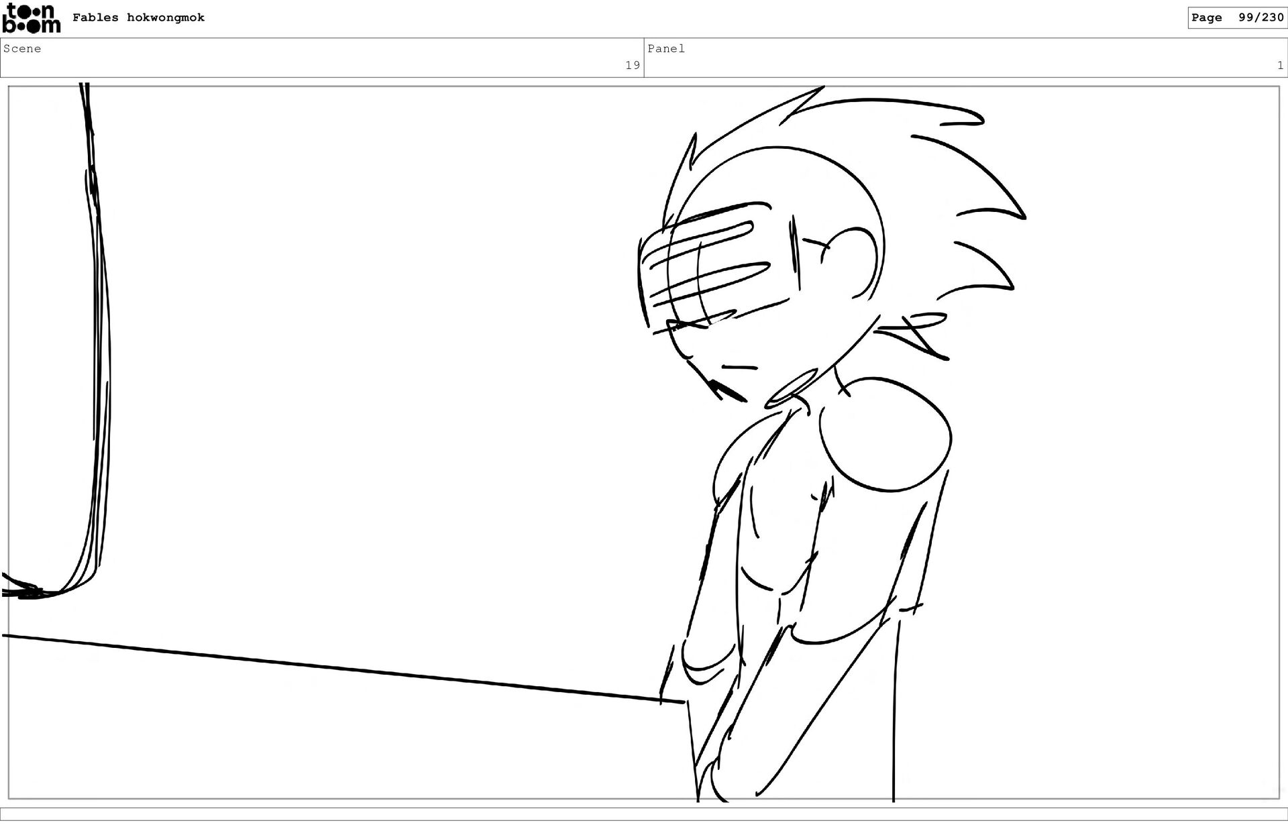Click panel number 1
1288x833 pixels.
tap(1280, 66)
